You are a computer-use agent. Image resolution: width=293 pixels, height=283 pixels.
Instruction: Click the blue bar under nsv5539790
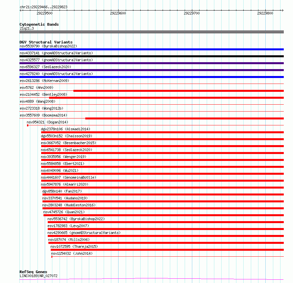click(151, 49)
